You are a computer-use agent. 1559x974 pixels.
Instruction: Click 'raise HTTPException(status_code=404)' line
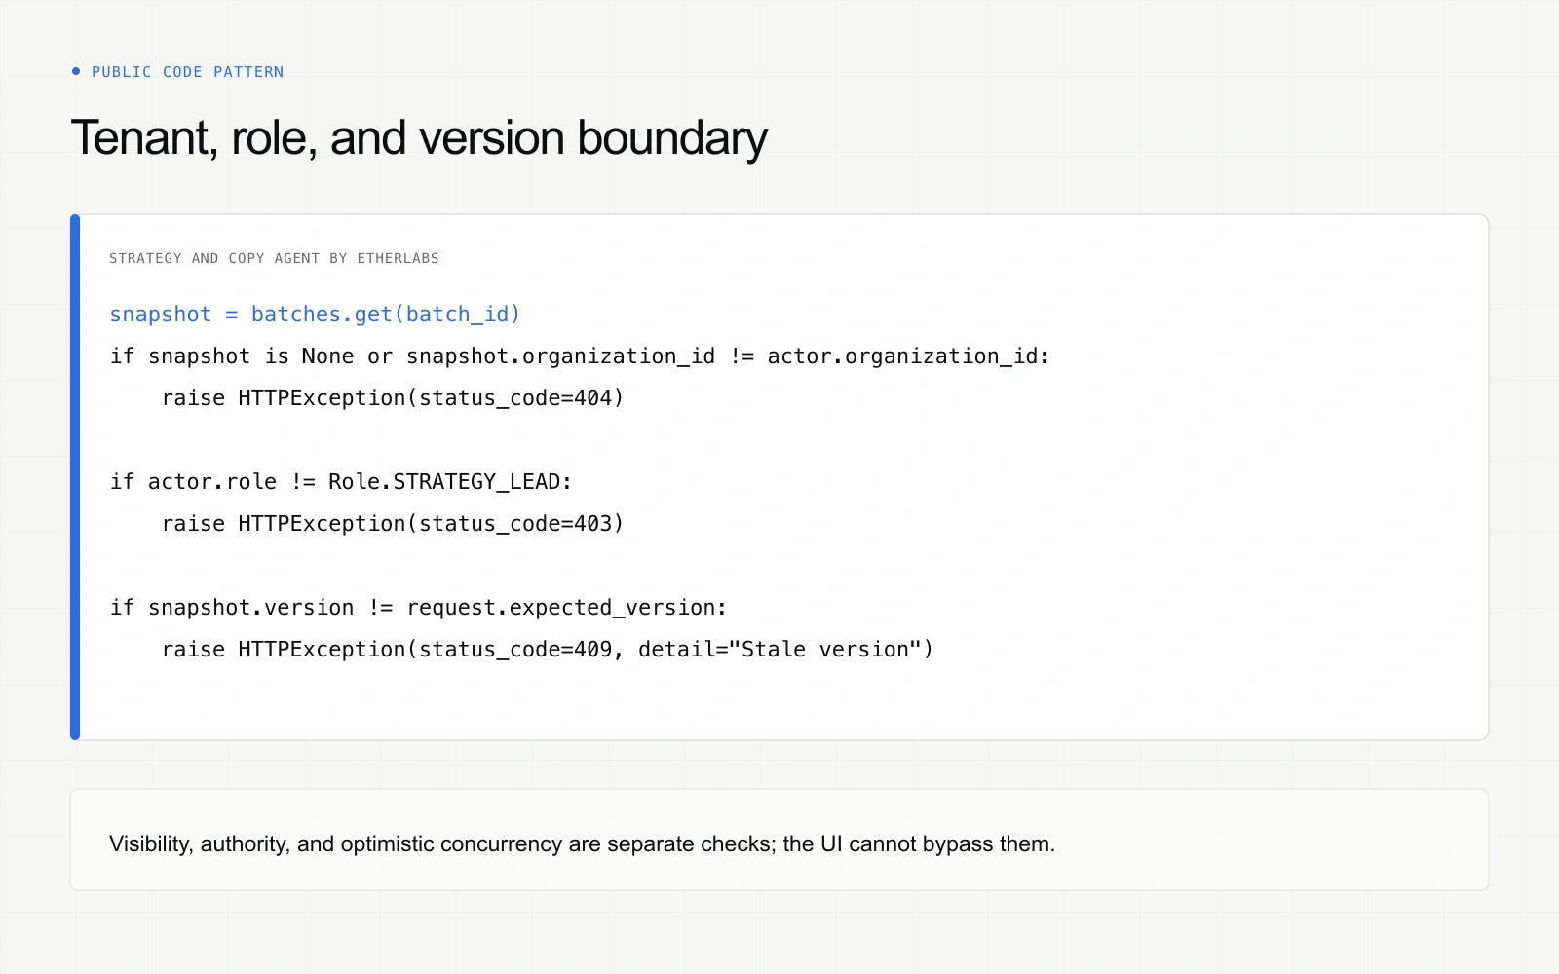[393, 398]
